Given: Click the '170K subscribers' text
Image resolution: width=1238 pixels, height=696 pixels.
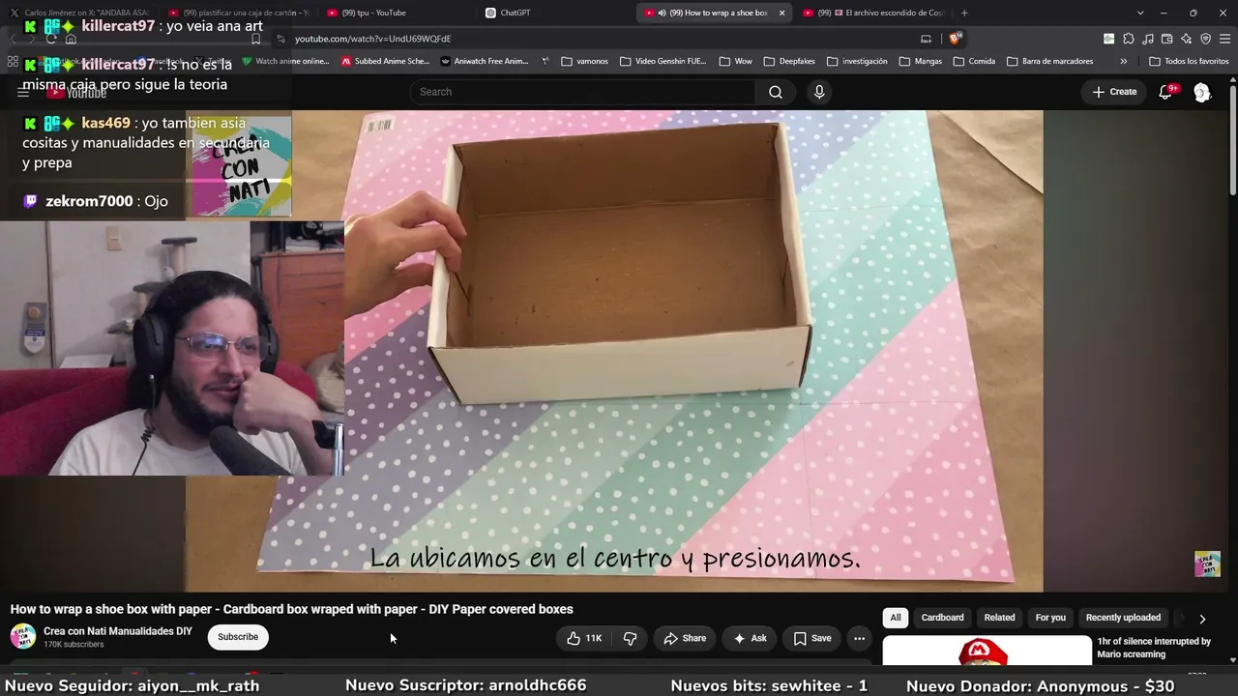Looking at the screenshot, I should coord(74,645).
